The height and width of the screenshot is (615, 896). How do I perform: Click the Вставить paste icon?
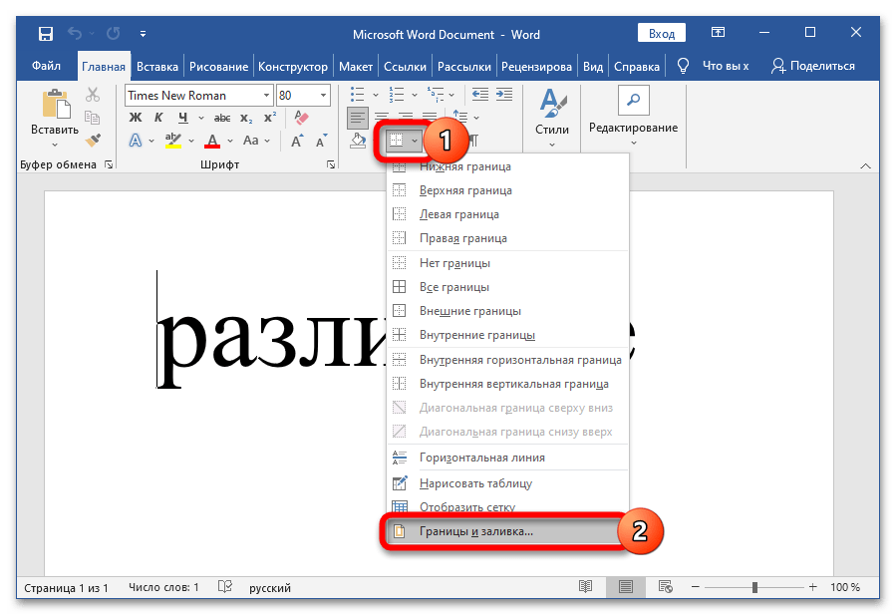pos(56,105)
